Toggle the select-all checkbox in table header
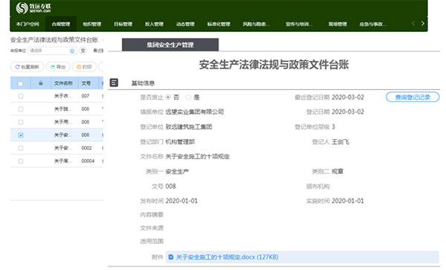Image resolution: width=446 pixels, height=270 pixels. click(21, 83)
